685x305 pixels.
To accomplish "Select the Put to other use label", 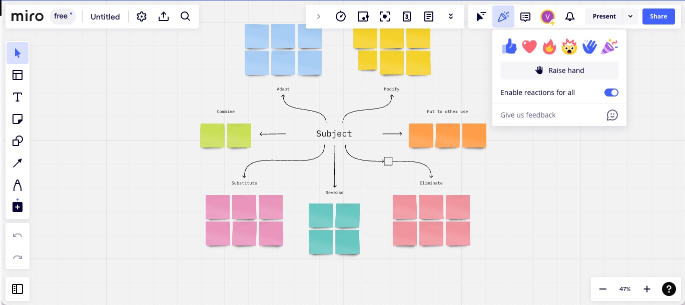I will coord(447,111).
